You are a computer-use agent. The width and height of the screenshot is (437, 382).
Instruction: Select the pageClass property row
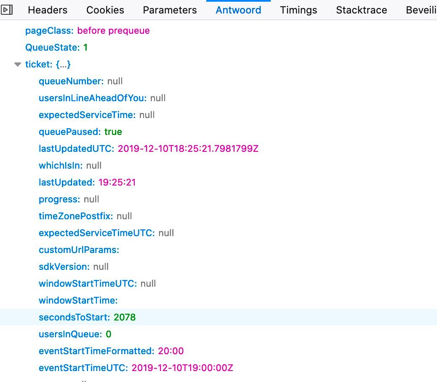[x=87, y=31]
